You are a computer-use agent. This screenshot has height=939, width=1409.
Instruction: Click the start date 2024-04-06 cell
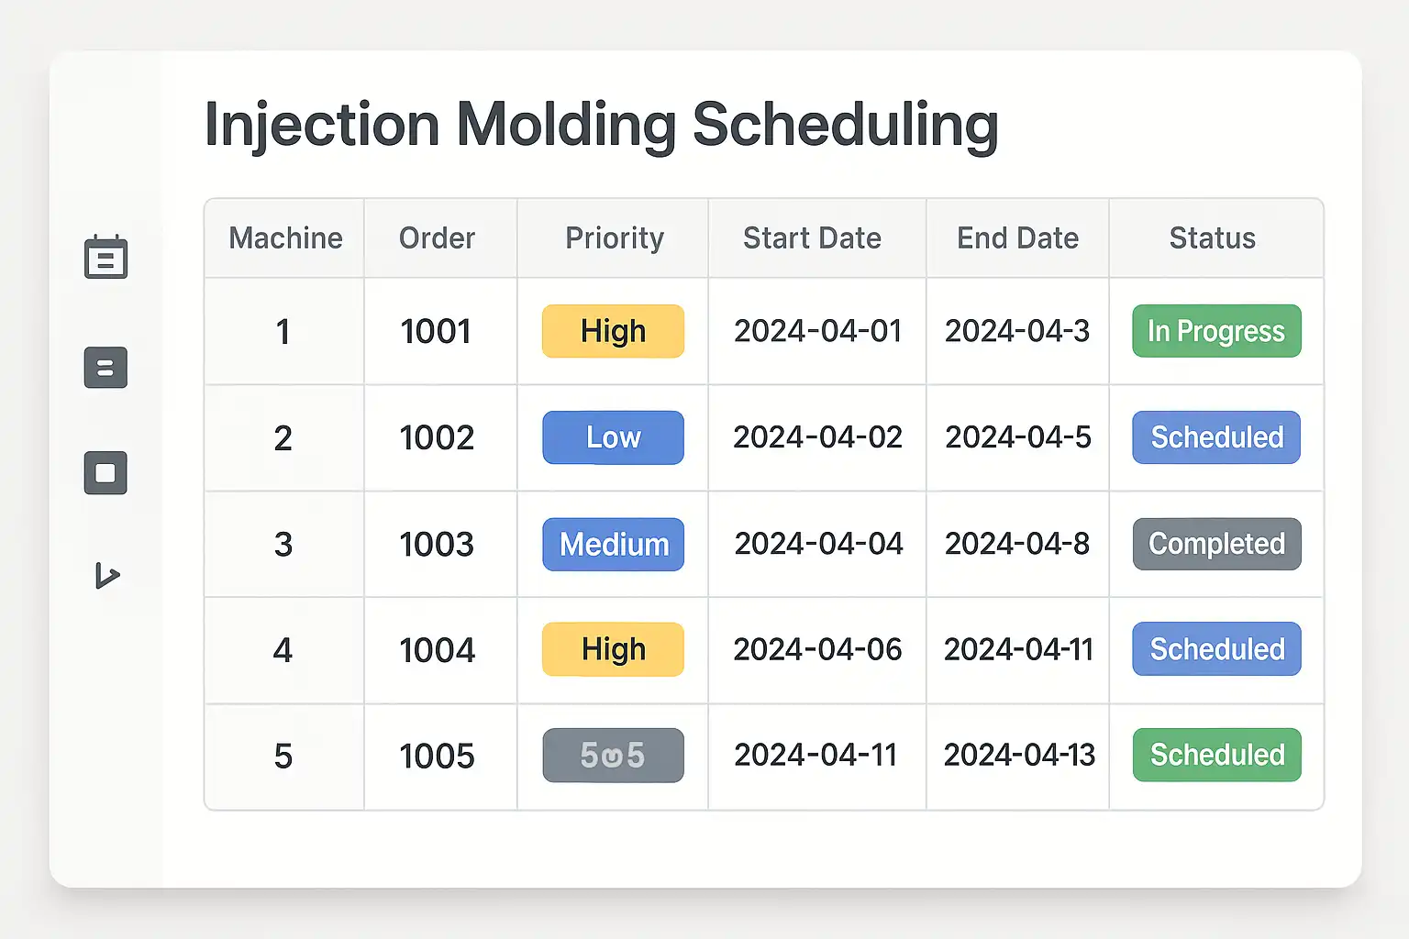pyautogui.click(x=817, y=650)
